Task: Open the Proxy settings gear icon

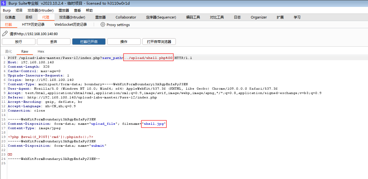Action: (103, 24)
